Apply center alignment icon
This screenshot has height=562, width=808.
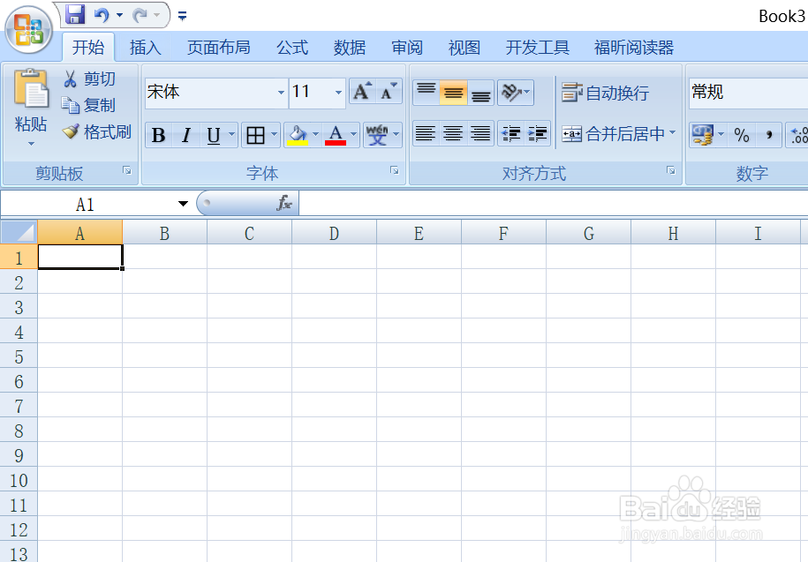(452, 133)
